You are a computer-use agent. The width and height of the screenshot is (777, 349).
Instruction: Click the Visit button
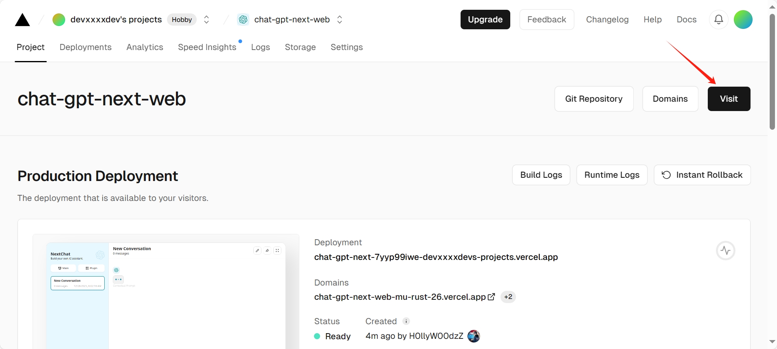click(x=729, y=99)
